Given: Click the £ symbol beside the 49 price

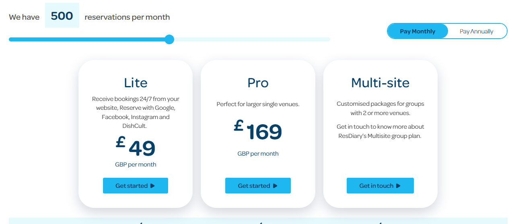Looking at the screenshot, I should [x=120, y=142].
